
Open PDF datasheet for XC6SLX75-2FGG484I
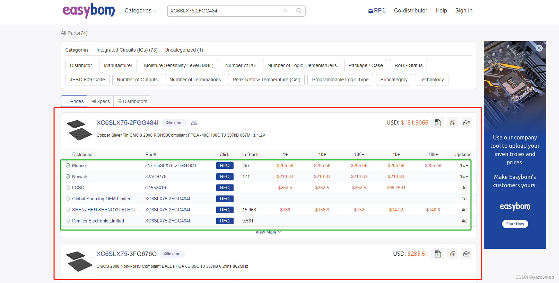pyautogui.click(x=438, y=123)
